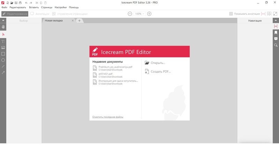Add a new tab with plus button
The width and height of the screenshot is (279, 148).
pyautogui.click(x=80, y=21)
